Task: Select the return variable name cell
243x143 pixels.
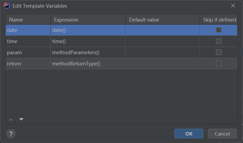Action: tap(28, 64)
